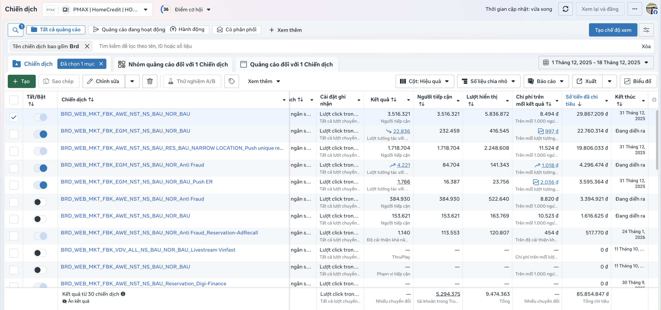Open the view customization sliders icon
This screenshot has width=661, height=310.
click(x=646, y=30)
